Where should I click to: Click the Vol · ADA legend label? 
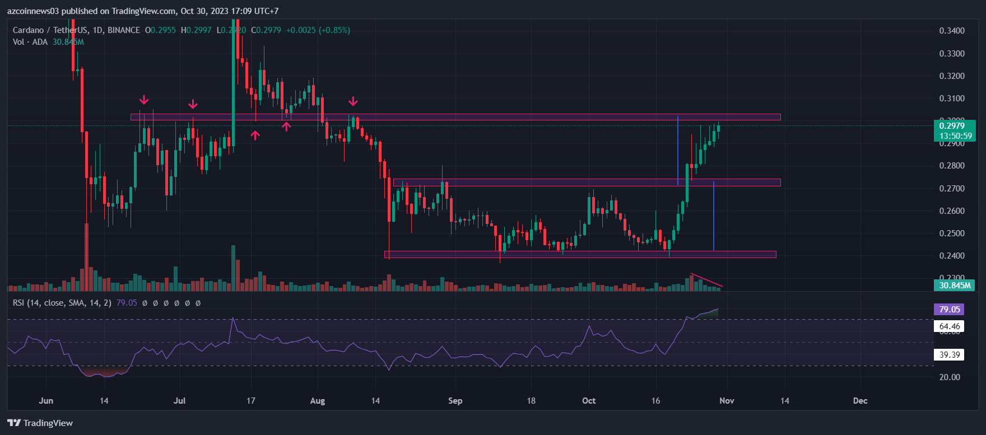point(31,42)
